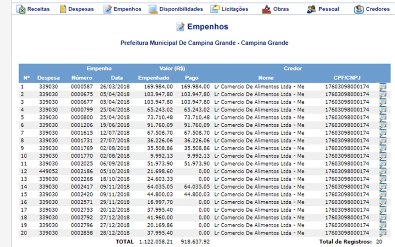Click total pago 918.637,92
The image size is (395, 247).
click(x=195, y=242)
